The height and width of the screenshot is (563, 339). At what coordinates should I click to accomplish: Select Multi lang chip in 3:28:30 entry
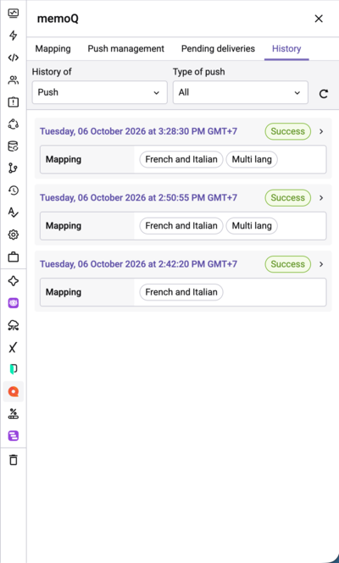(x=252, y=159)
